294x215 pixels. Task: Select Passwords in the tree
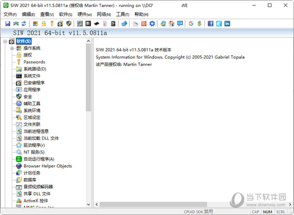point(34,62)
